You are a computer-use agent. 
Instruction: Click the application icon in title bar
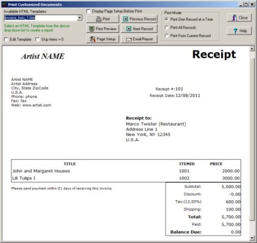pyautogui.click(x=5, y=4)
